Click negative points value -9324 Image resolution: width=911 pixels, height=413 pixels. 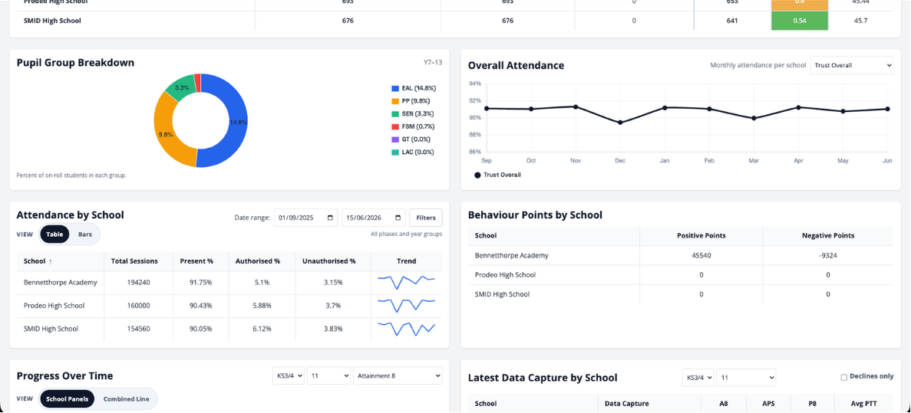(x=828, y=255)
